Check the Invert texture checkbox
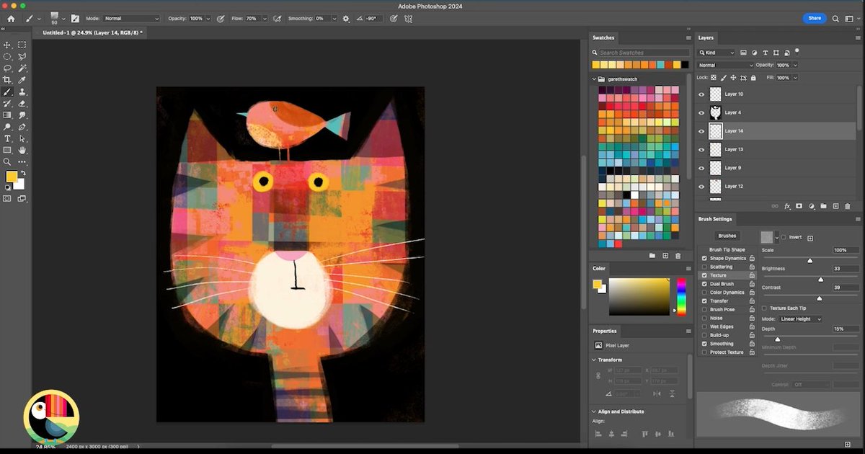 (783, 236)
